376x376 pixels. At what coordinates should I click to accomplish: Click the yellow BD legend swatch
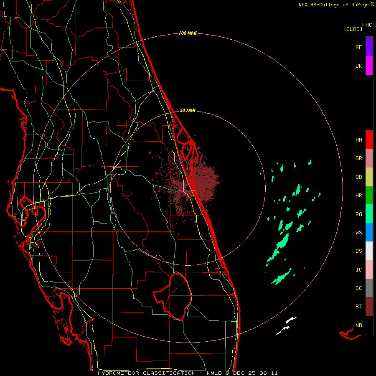pos(369,177)
